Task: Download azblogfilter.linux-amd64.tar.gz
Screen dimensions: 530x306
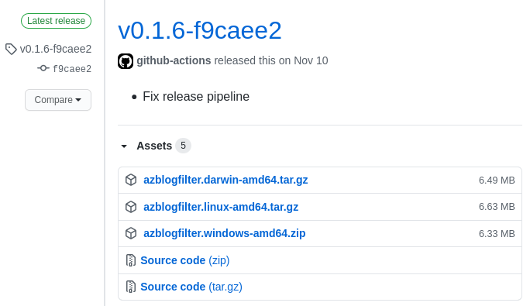Action: [x=221, y=207]
